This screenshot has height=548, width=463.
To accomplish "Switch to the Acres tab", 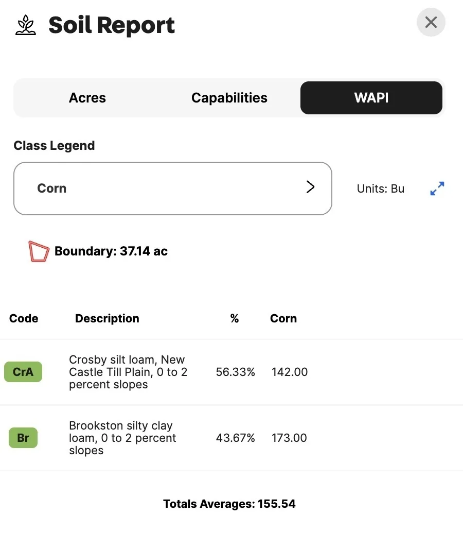I will [87, 98].
